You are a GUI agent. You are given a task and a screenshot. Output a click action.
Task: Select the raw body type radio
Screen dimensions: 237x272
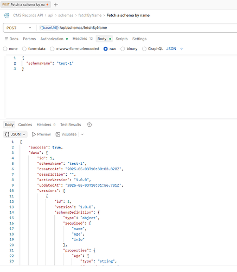pyautogui.click(x=106, y=49)
